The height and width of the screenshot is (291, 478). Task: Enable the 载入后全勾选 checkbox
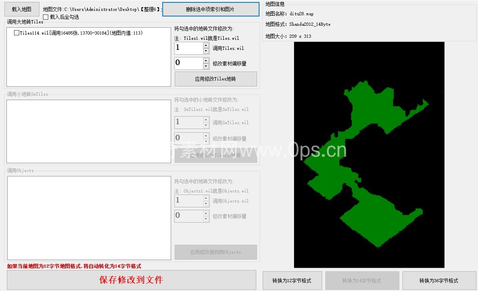click(x=46, y=17)
